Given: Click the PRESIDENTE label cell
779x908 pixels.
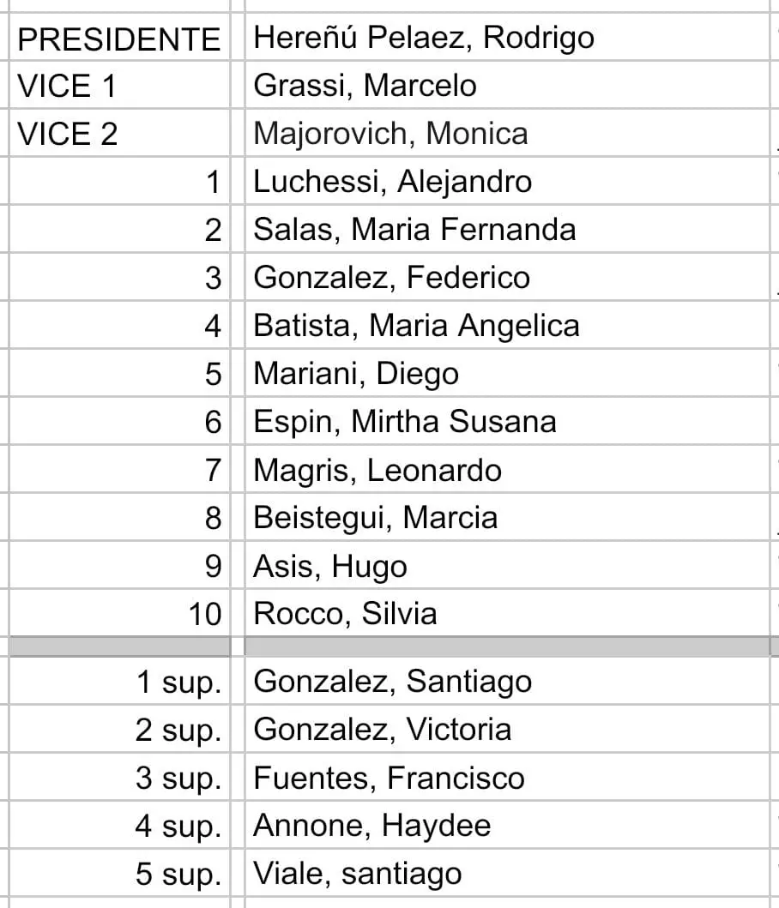Looking at the screenshot, I should (118, 39).
